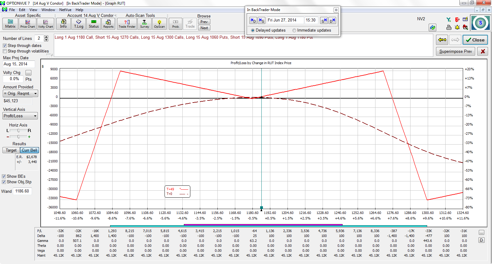
Task: Click the card with lightning icon
Action: pyautogui.click(x=465, y=19)
